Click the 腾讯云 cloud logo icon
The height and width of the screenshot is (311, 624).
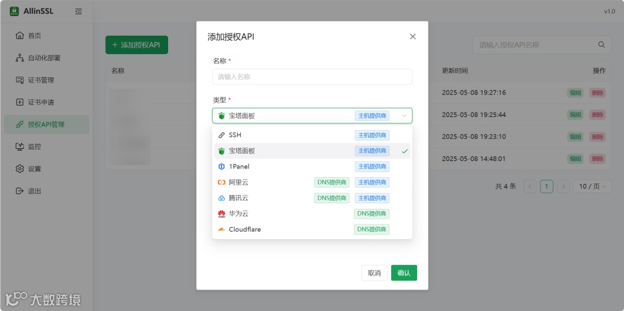pyautogui.click(x=222, y=198)
